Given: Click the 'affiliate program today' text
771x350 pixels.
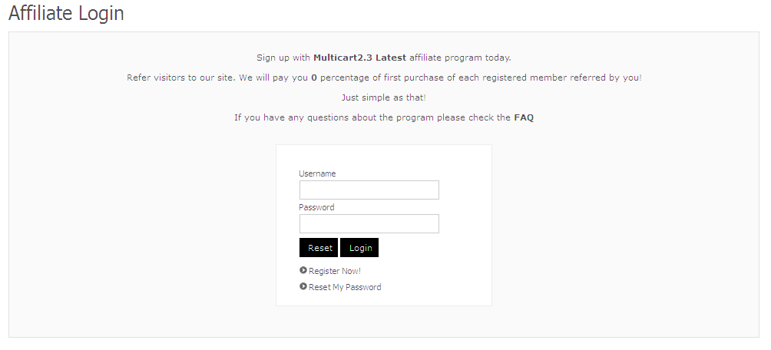Looking at the screenshot, I should [x=460, y=58].
